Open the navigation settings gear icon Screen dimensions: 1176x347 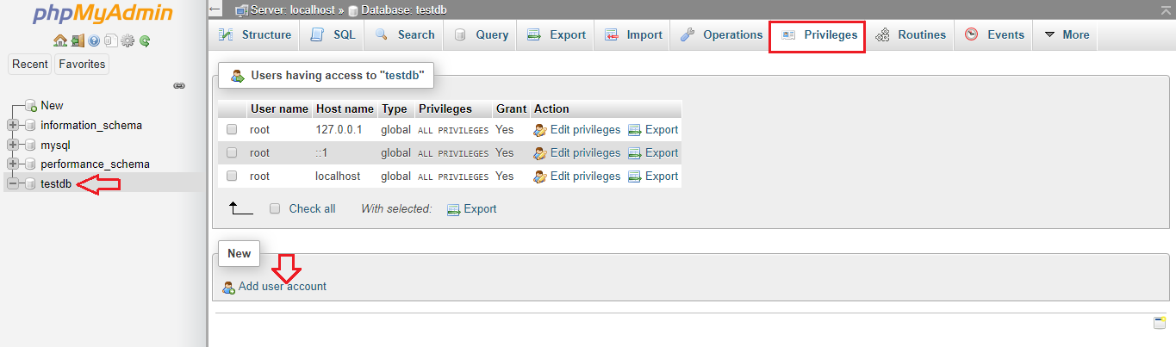point(128,40)
